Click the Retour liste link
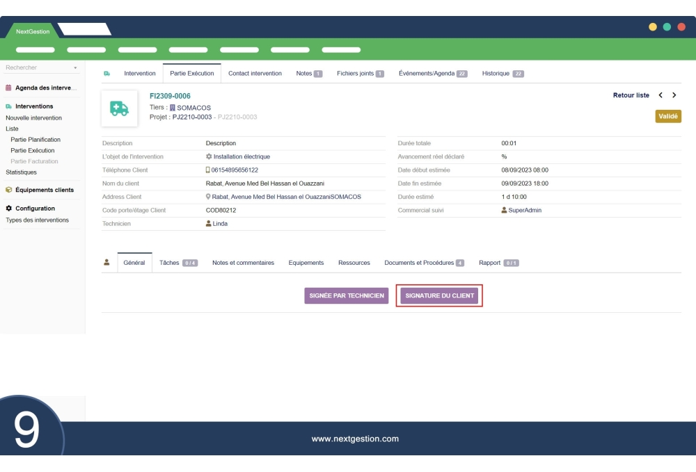This screenshot has height=472, width=696. (631, 95)
